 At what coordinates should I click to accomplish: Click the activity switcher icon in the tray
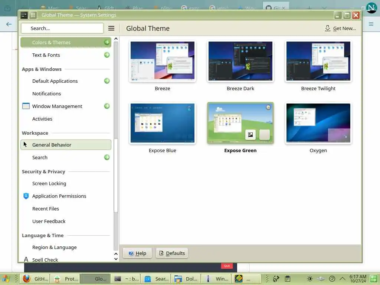click(276, 279)
